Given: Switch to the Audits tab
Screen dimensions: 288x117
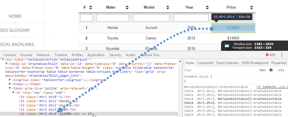Looking at the screenshot, I should tap(131, 55).
